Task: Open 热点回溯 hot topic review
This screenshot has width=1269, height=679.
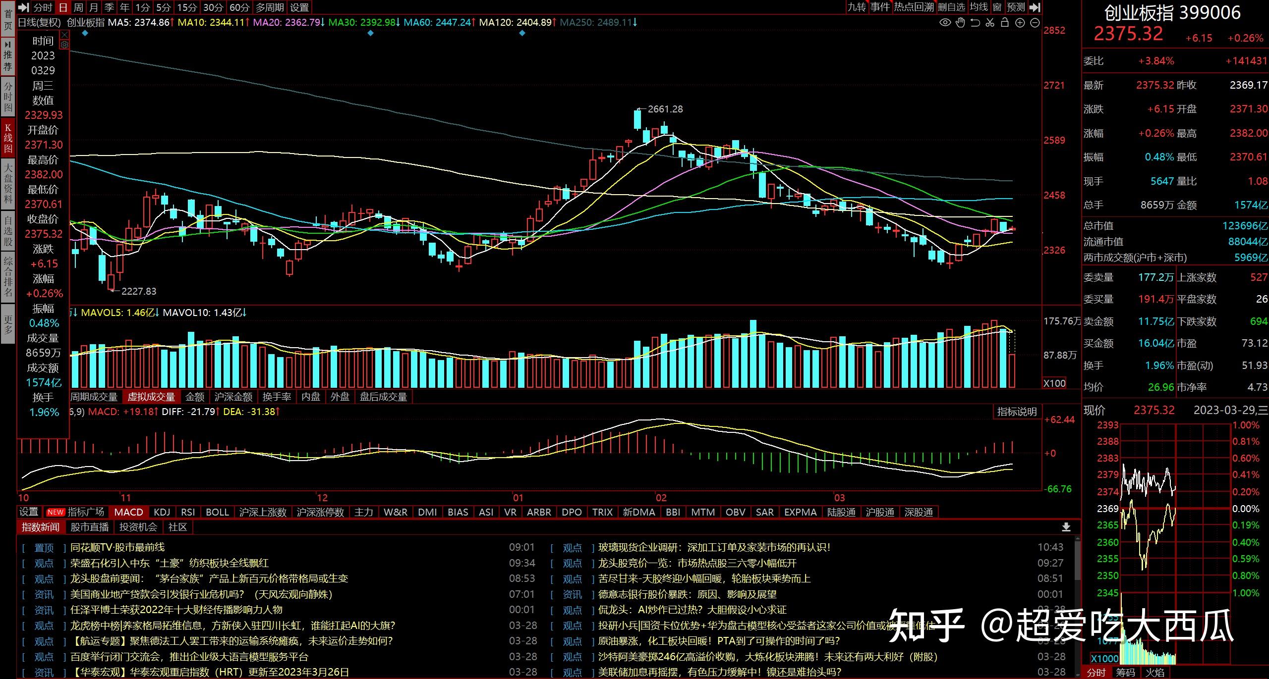Action: (x=914, y=7)
